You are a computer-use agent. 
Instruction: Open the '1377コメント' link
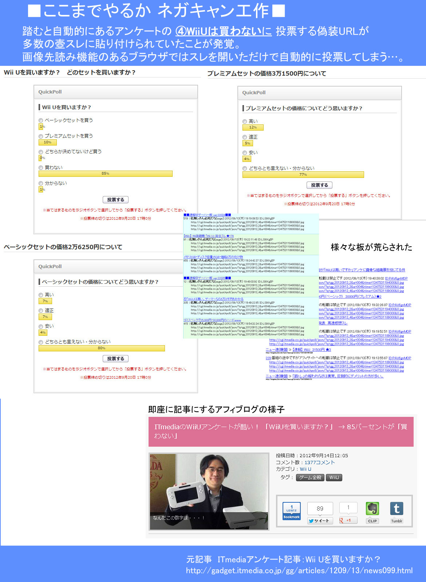click(x=319, y=462)
